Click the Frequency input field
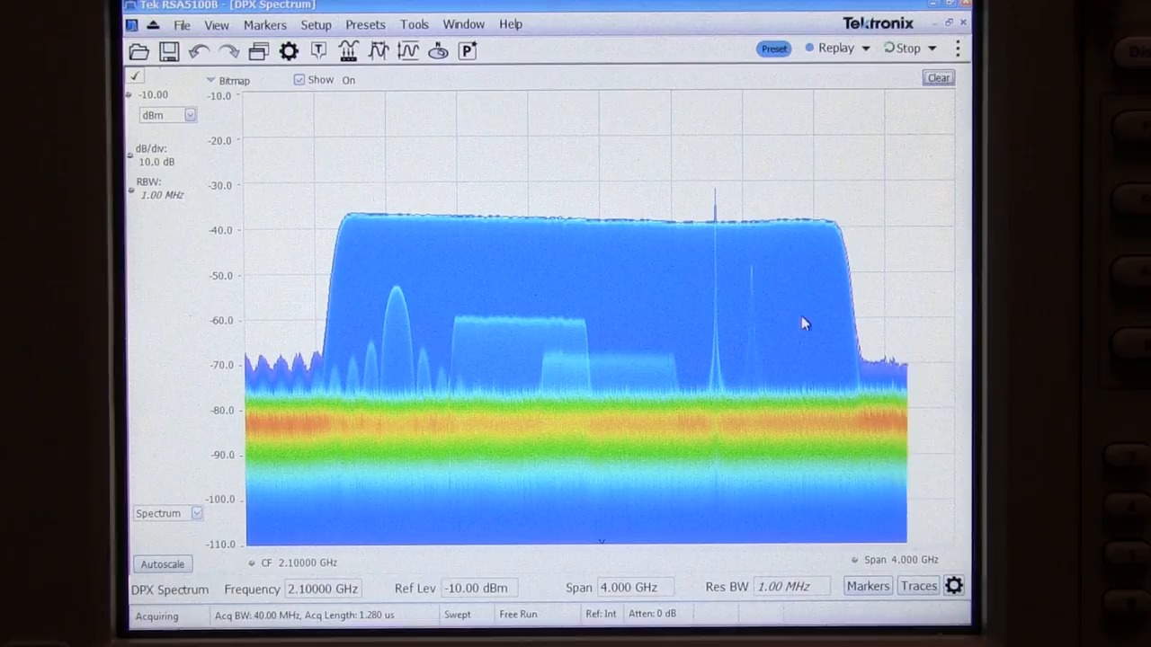Image resolution: width=1151 pixels, height=647 pixels. (x=323, y=589)
